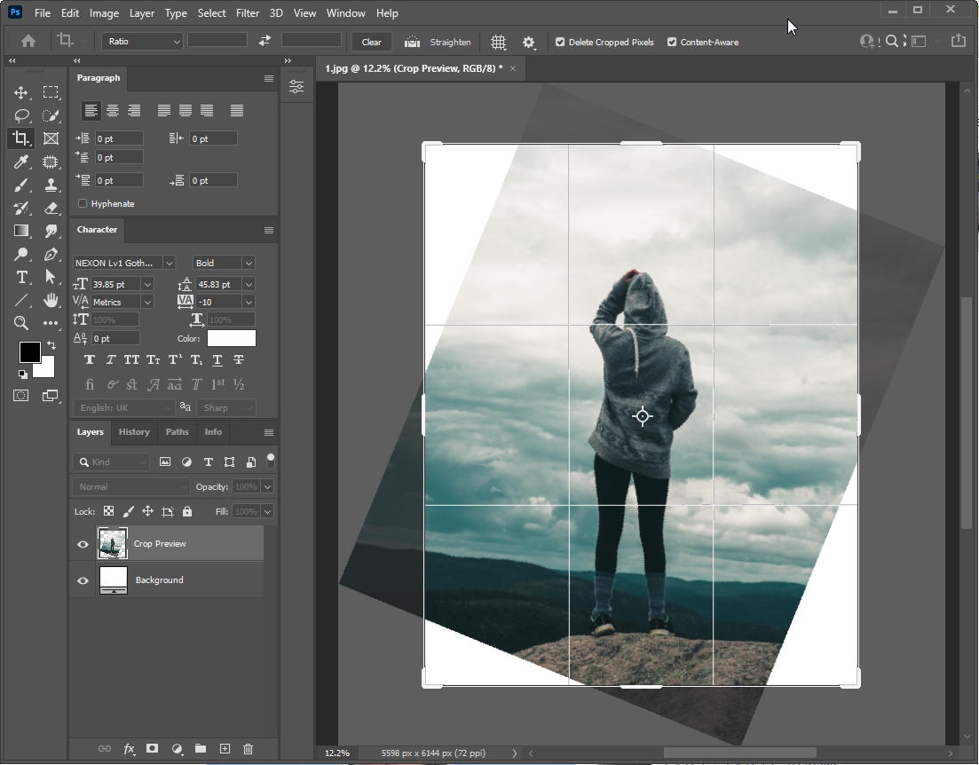The width and height of the screenshot is (979, 765).
Task: Select the Zoom tool
Action: [x=21, y=323]
